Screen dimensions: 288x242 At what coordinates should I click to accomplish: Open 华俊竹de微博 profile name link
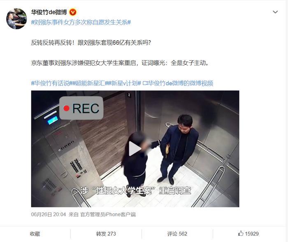pyautogui.click(x=49, y=12)
